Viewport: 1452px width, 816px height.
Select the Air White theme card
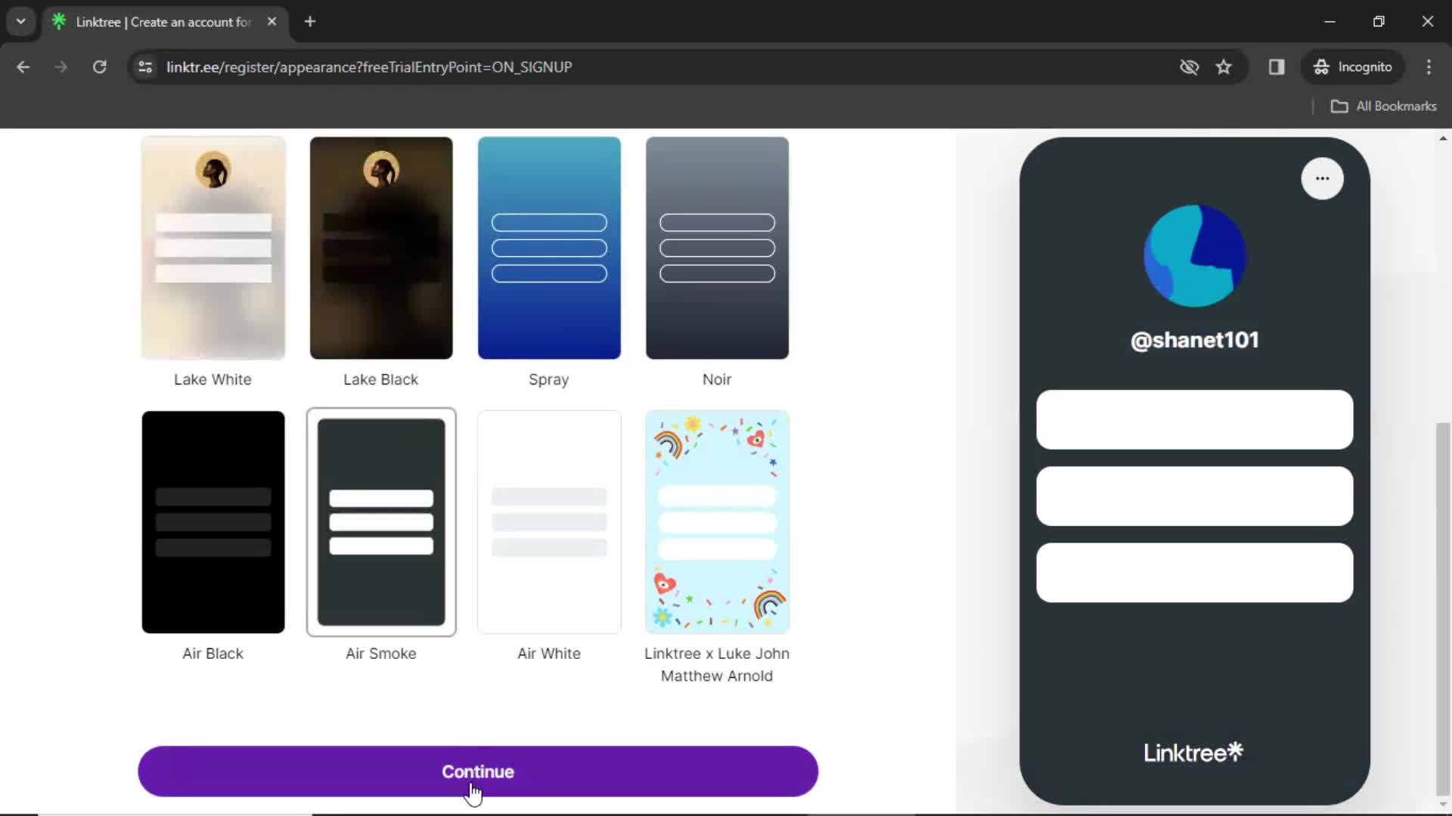click(x=549, y=522)
